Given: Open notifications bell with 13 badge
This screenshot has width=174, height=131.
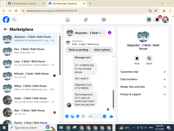Looking at the screenshot, I should (157, 20).
